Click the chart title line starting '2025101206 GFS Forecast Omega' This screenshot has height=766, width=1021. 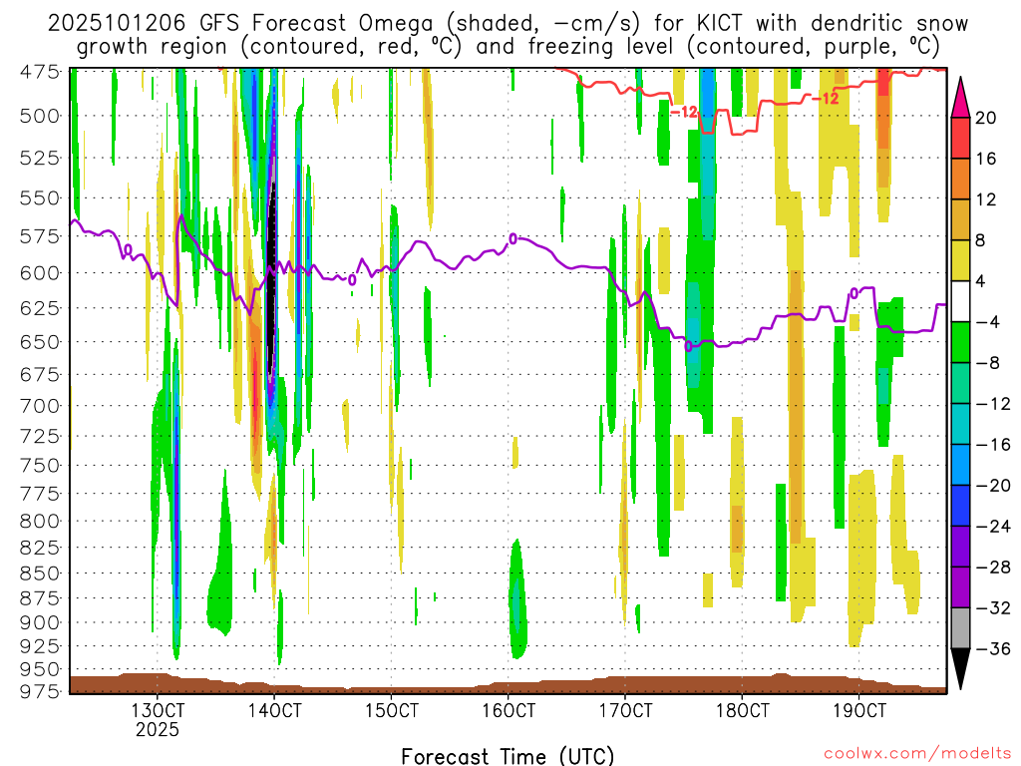pyautogui.click(x=508, y=24)
